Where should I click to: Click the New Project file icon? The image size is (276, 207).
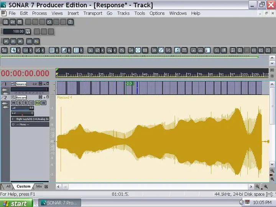click(6, 22)
